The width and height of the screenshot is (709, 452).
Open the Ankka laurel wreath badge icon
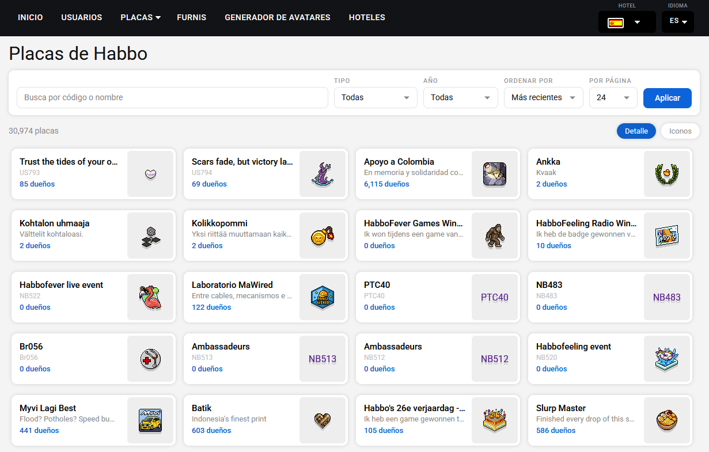tap(667, 174)
